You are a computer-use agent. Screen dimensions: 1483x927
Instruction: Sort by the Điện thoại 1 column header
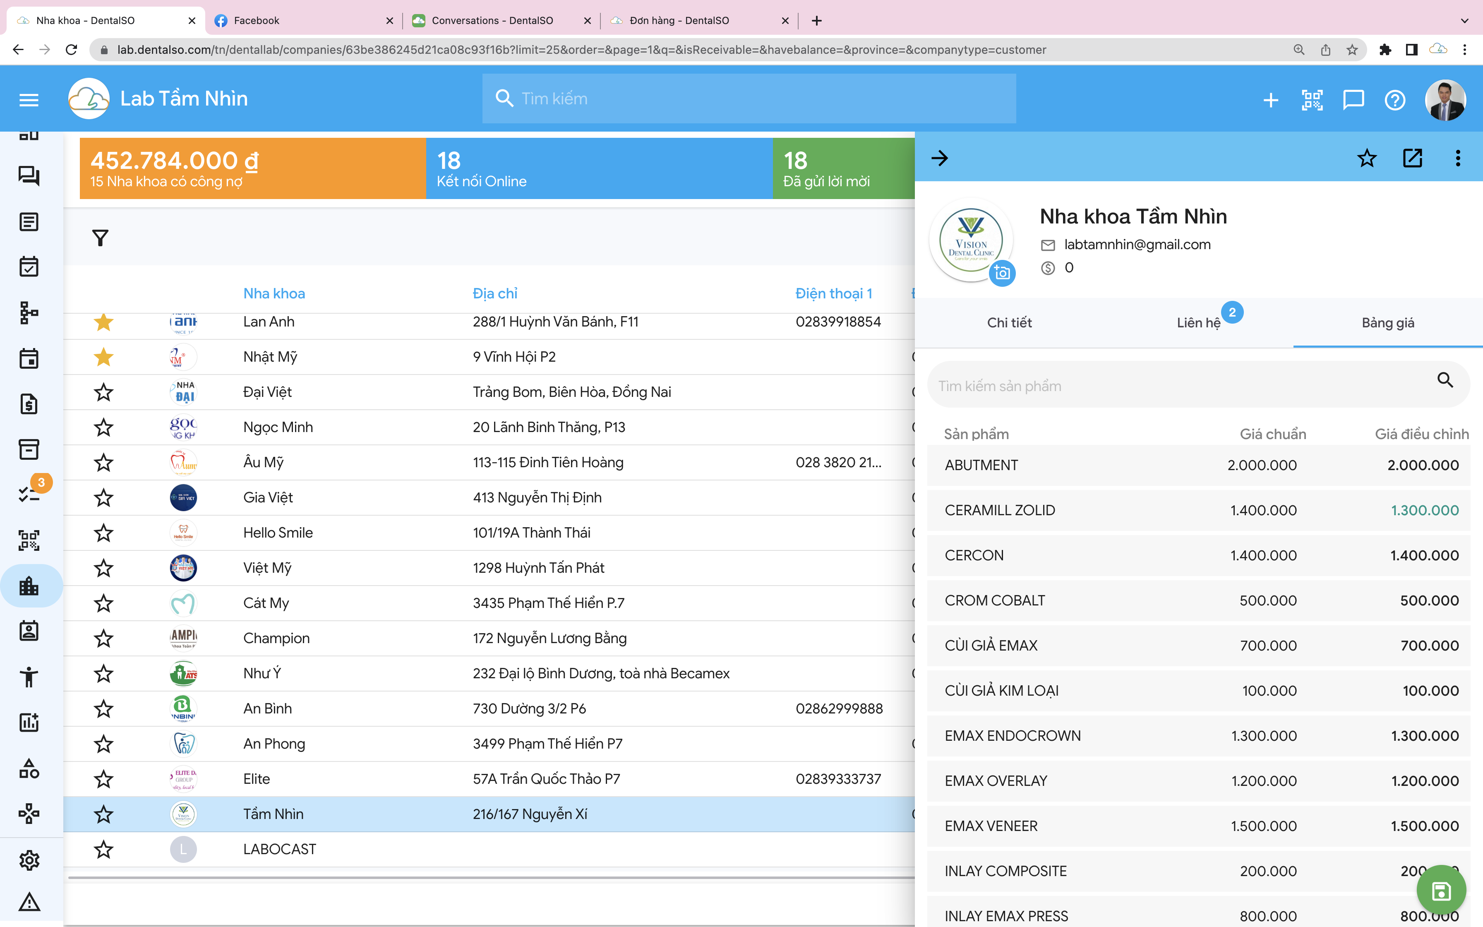833,294
